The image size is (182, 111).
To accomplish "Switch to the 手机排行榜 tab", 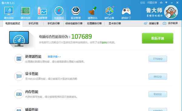I will [54, 23].
